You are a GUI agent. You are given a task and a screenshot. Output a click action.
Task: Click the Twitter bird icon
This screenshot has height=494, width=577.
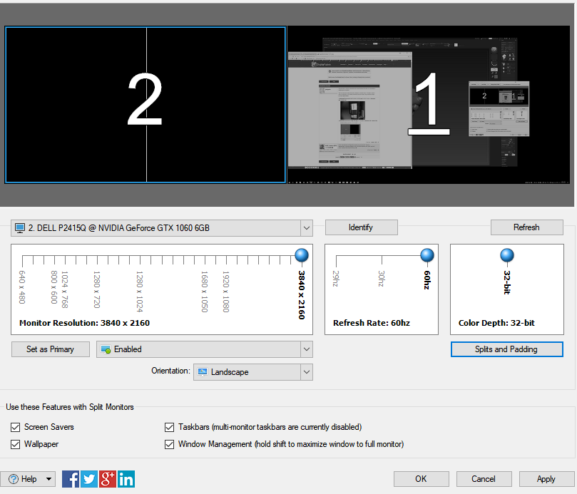pos(89,479)
